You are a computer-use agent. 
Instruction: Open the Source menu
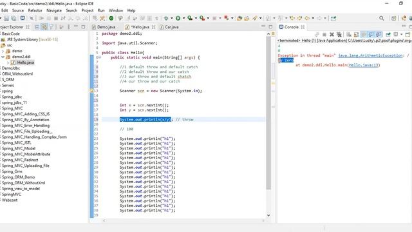pos(18,10)
